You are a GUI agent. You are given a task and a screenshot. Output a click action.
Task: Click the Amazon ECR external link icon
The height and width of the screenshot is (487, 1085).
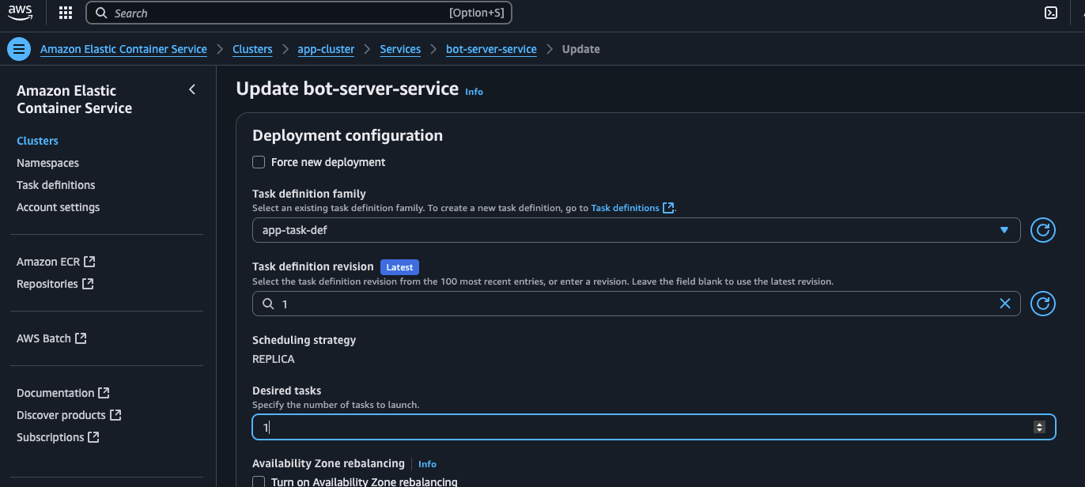(89, 262)
